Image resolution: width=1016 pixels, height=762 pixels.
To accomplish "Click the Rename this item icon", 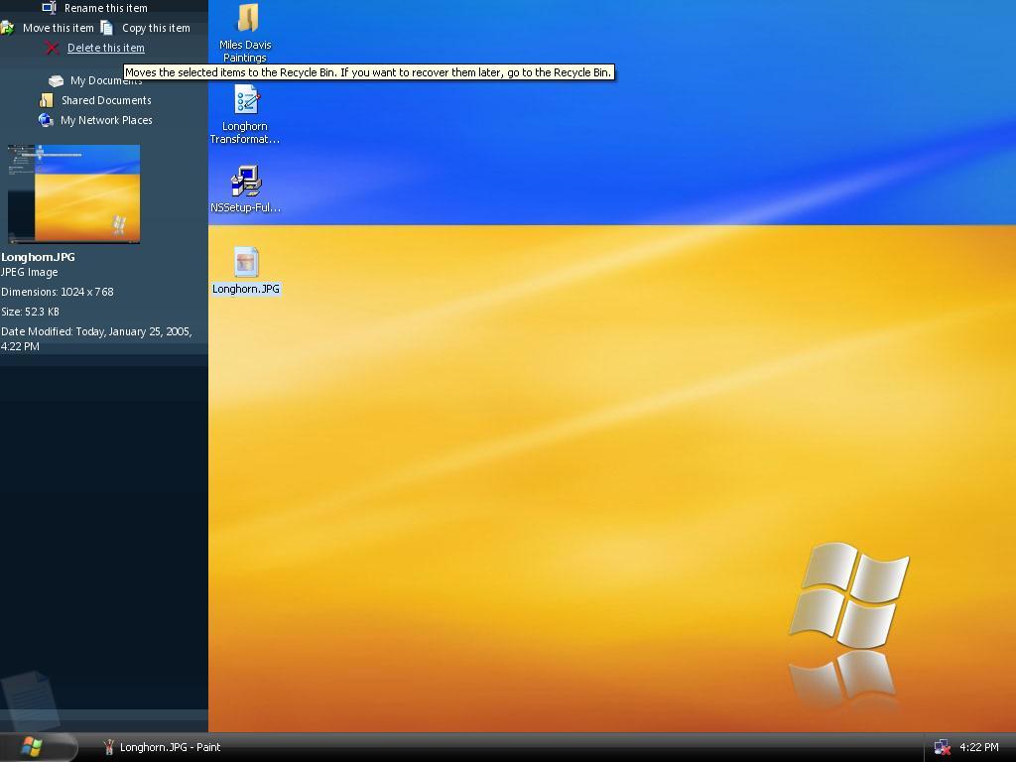I will pos(50,8).
